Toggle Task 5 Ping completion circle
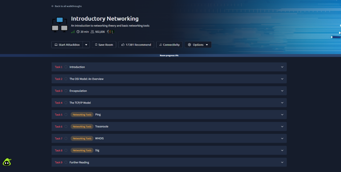The width and height of the screenshot is (341, 172). click(66, 115)
